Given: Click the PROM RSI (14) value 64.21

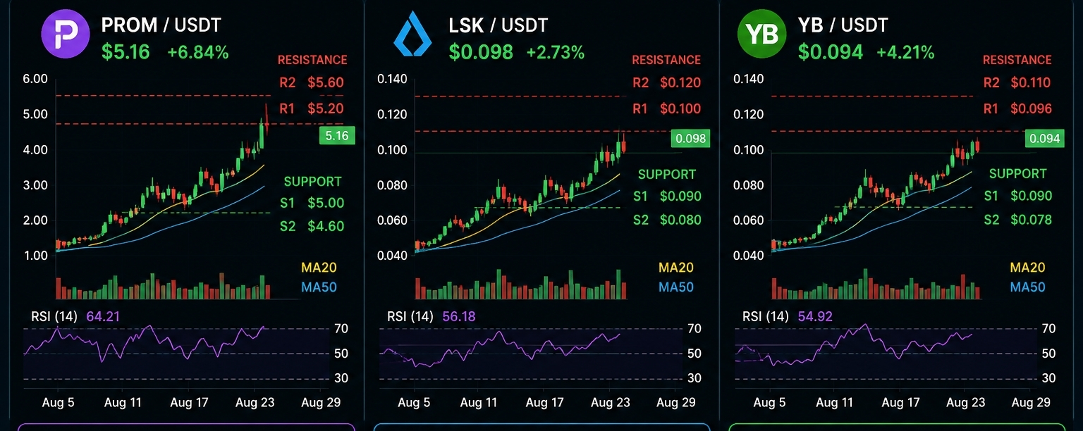Looking at the screenshot, I should [x=103, y=317].
